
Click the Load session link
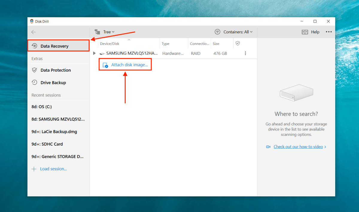(x=54, y=169)
